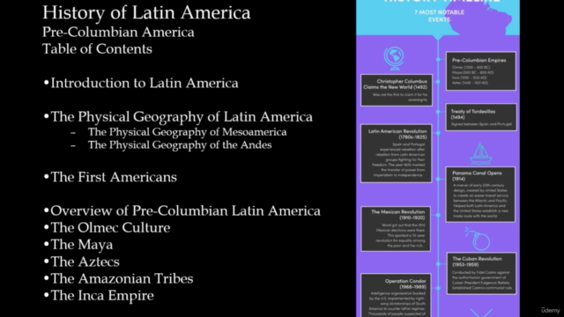This screenshot has width=564, height=317.
Task: Click 'The Physical Geography of Mesoamerica' sub-item
Action: click(188, 132)
